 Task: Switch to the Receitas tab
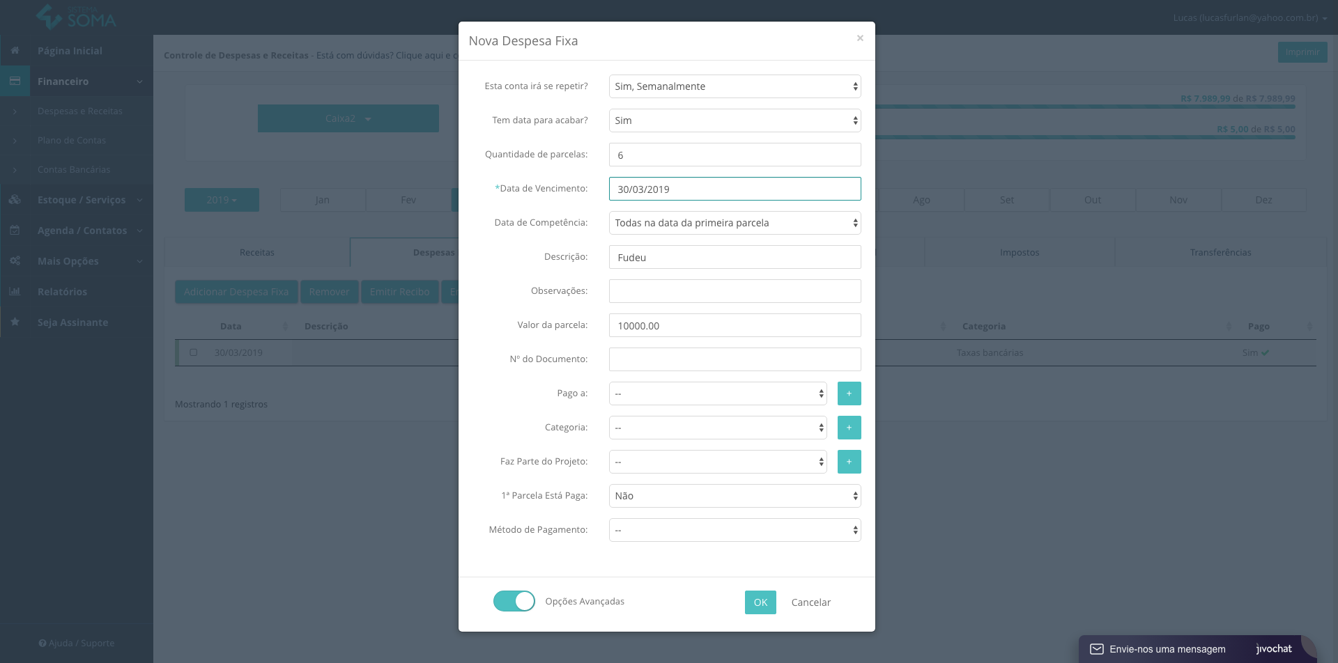pyautogui.click(x=257, y=252)
